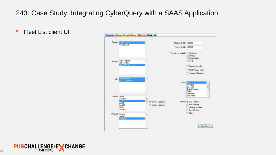Check the Unavailable checkbox

[x=188, y=58]
